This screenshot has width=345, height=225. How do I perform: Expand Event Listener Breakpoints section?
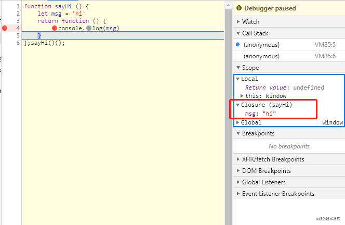click(289, 194)
